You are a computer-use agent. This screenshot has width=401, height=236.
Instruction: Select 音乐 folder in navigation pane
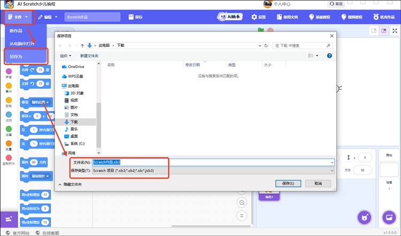coord(71,129)
